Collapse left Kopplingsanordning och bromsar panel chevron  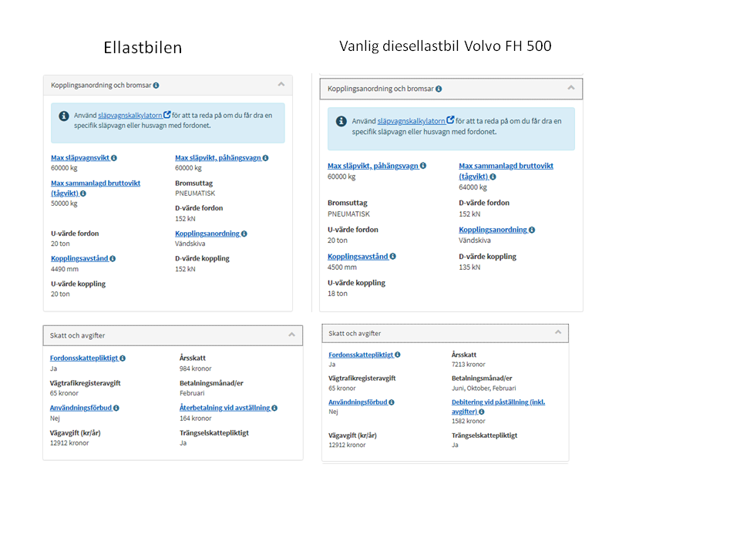click(281, 85)
